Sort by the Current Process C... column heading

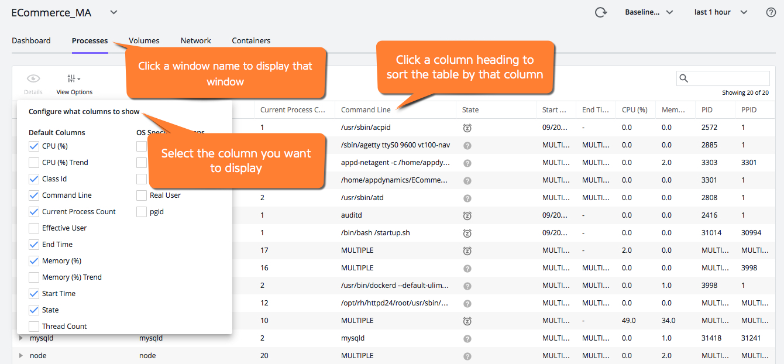(293, 110)
